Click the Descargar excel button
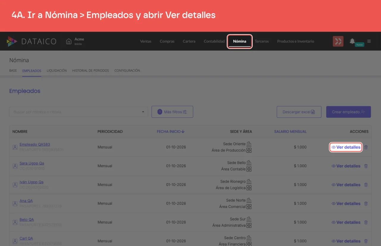This screenshot has width=381, height=246. (299, 112)
